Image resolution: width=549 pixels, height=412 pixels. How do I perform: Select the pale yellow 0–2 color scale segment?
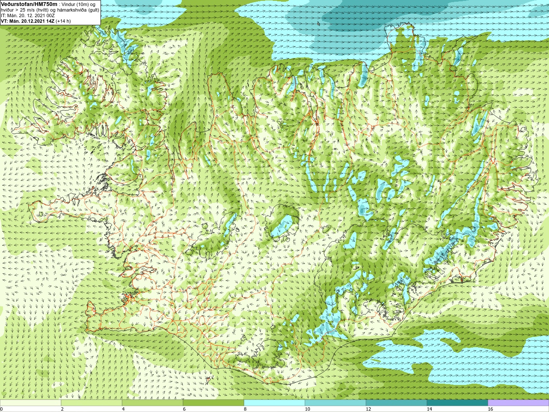pyautogui.click(x=30, y=403)
